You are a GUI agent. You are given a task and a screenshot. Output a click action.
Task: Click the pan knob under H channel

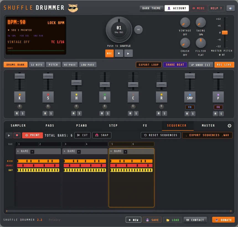[x=76, y=107]
